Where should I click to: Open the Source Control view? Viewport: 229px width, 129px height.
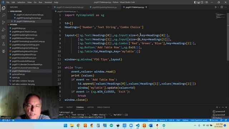point(4,22)
